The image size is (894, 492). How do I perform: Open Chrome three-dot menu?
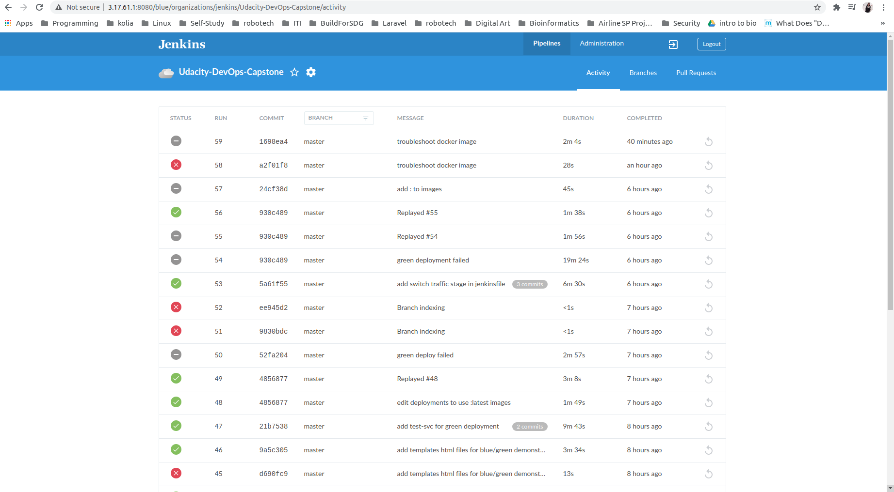[884, 7]
